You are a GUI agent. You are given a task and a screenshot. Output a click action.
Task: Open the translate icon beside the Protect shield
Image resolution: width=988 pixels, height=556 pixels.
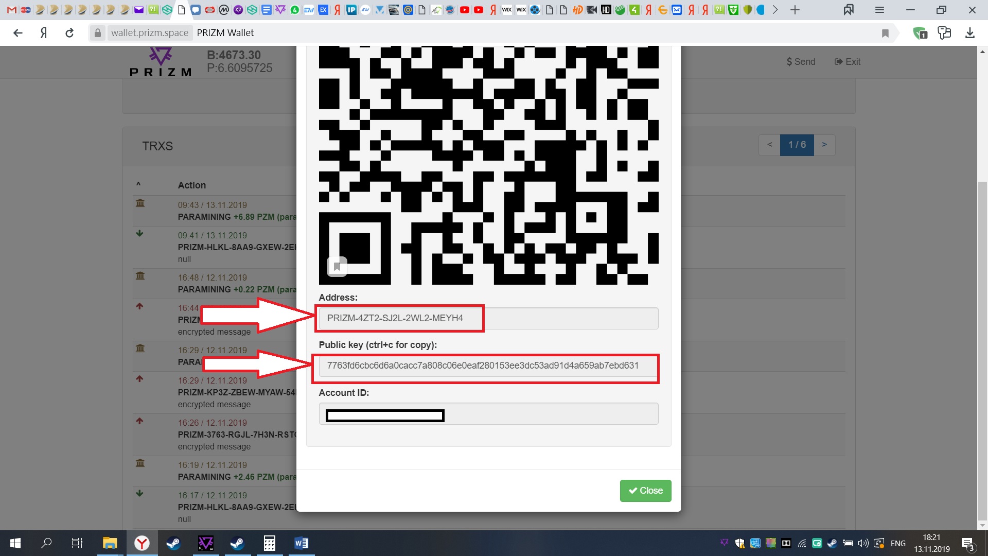pyautogui.click(x=944, y=33)
